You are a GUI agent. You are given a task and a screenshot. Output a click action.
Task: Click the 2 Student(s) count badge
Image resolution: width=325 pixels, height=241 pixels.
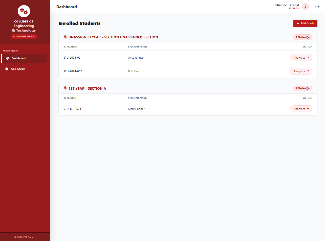[302, 37]
